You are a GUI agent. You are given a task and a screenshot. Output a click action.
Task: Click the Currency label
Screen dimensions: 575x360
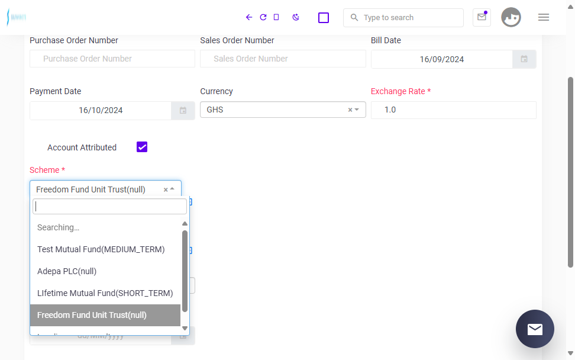pyautogui.click(x=217, y=91)
